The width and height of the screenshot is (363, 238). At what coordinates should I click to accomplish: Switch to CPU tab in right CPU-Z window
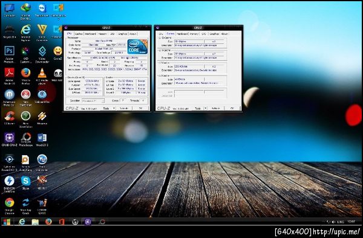coord(161,34)
